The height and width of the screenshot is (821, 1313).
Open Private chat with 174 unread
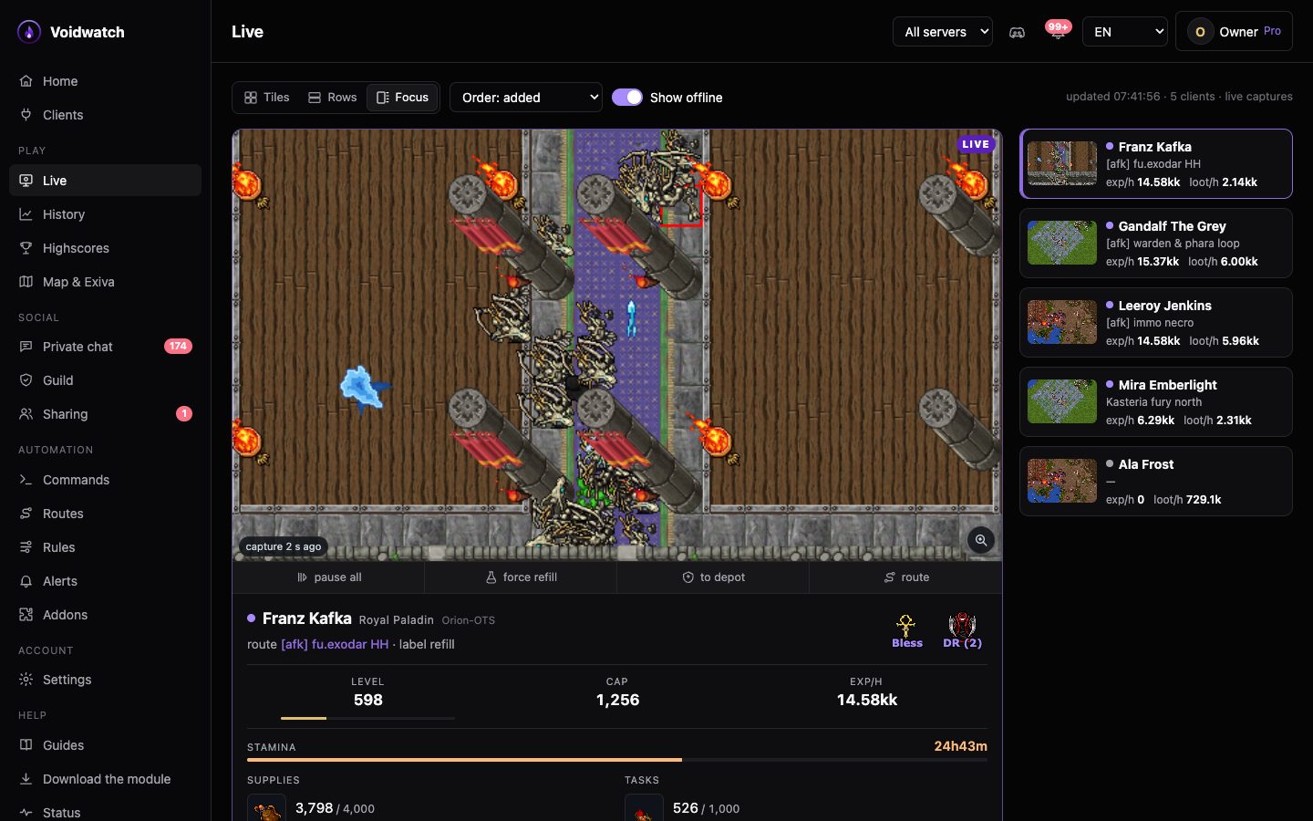pos(105,347)
